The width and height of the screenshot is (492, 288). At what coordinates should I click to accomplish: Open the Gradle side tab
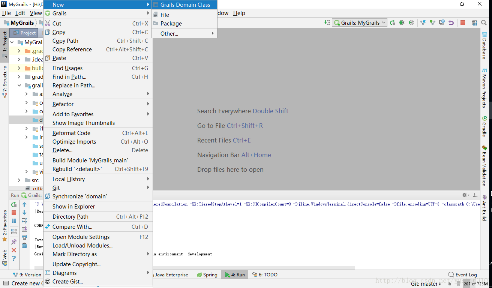coord(484,126)
